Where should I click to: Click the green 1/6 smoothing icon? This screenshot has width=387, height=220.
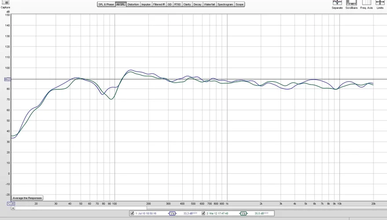pos(243,213)
